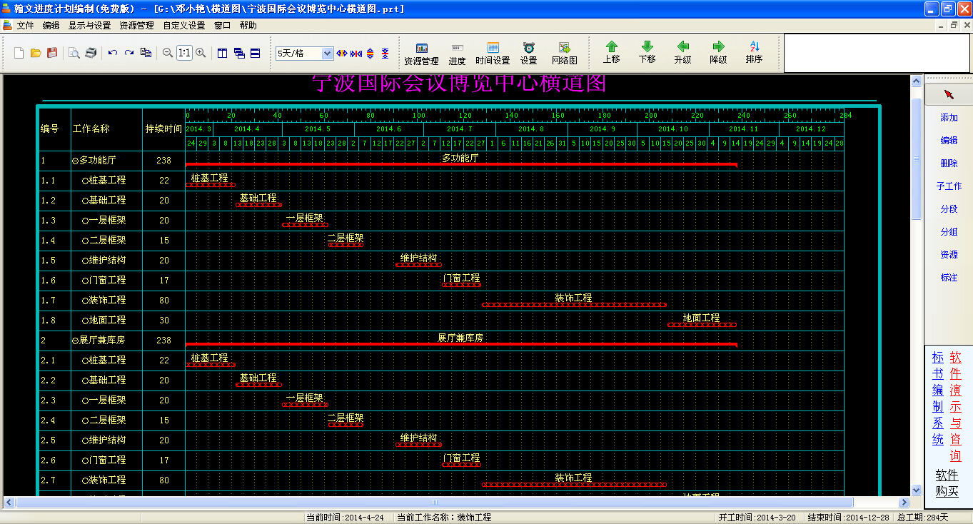Open print preview from the toolbar
Screen dimensions: 973x524
pos(74,53)
